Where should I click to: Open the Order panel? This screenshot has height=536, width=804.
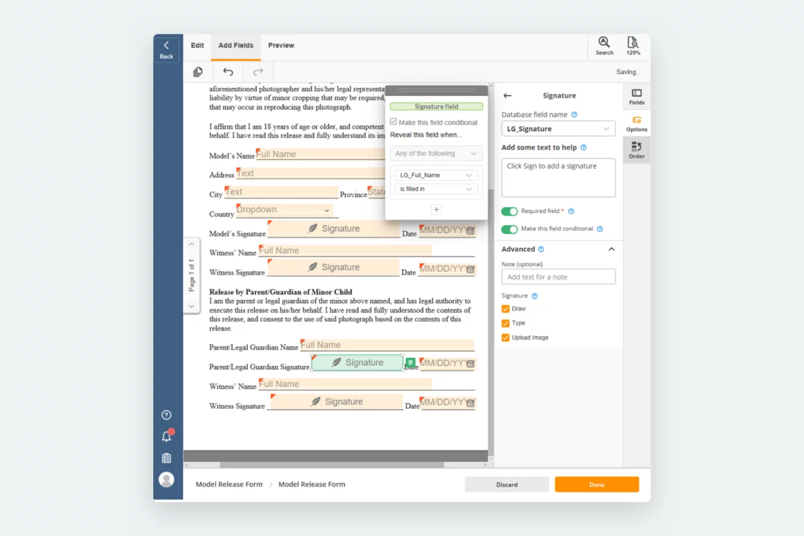(x=636, y=150)
